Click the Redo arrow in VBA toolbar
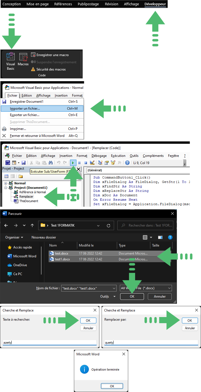The width and height of the screenshot is (201, 392). click(65, 163)
